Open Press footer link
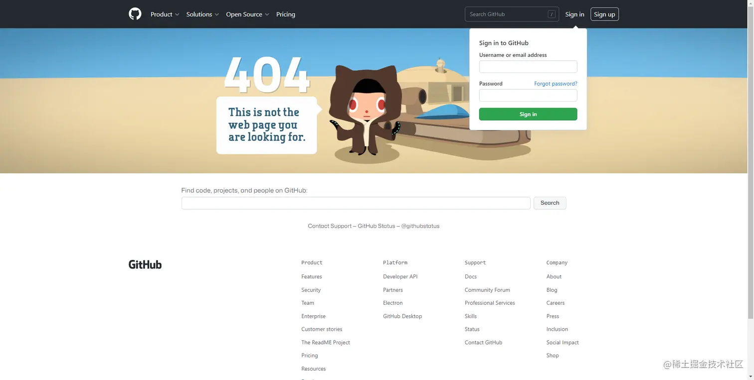This screenshot has height=380, width=754. pyautogui.click(x=553, y=316)
